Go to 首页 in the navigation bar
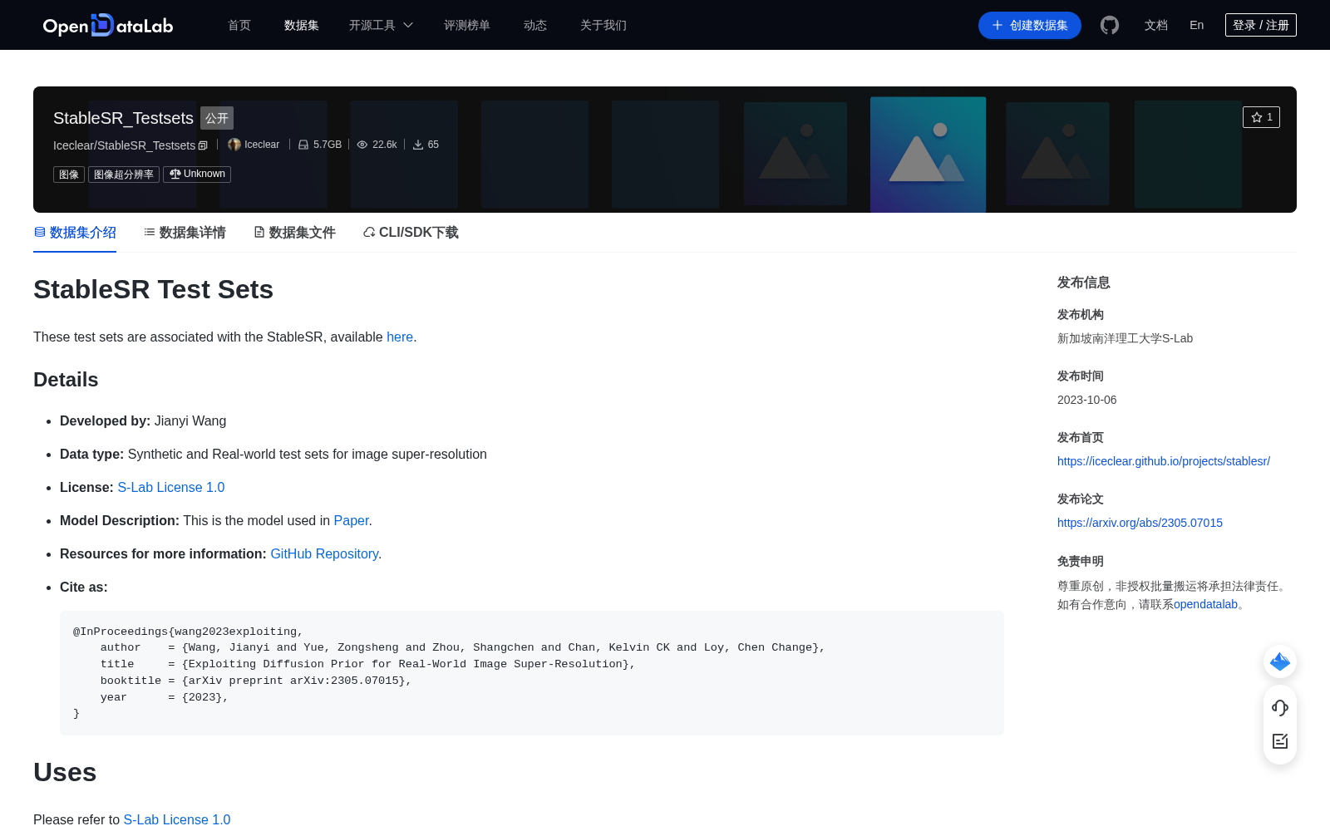The image size is (1330, 831). [239, 25]
